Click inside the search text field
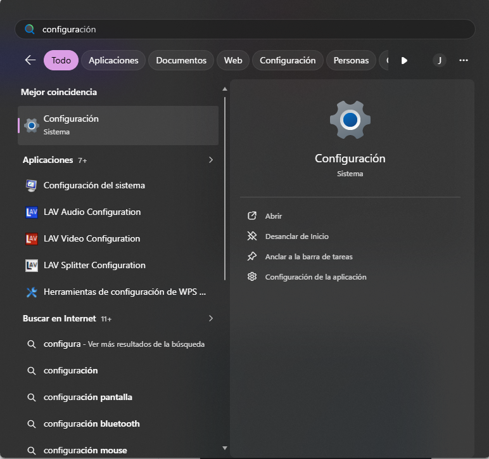The width and height of the screenshot is (489, 459). (244, 29)
